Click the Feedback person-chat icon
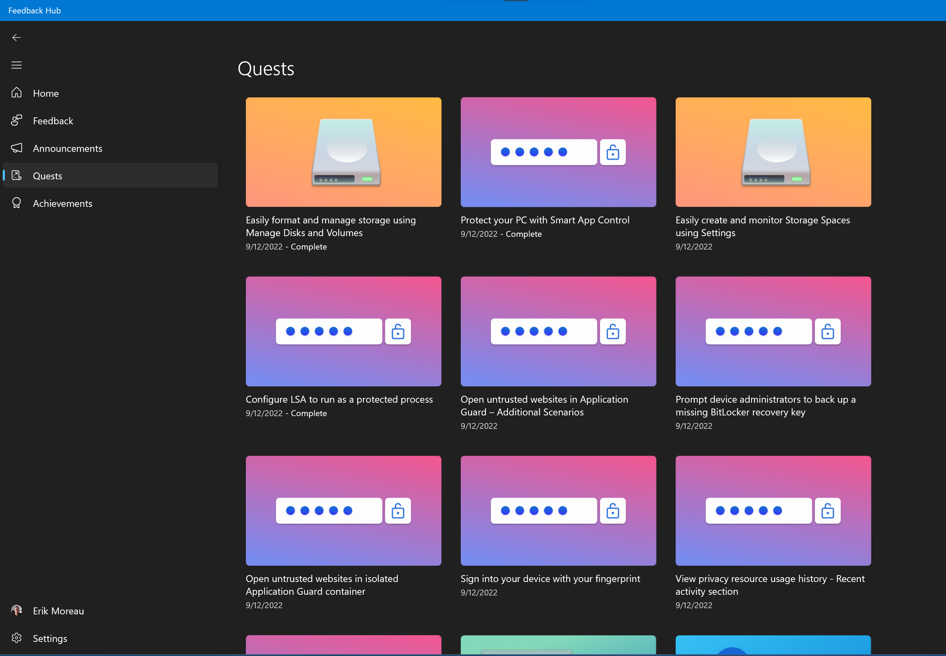The width and height of the screenshot is (946, 656). click(x=17, y=120)
